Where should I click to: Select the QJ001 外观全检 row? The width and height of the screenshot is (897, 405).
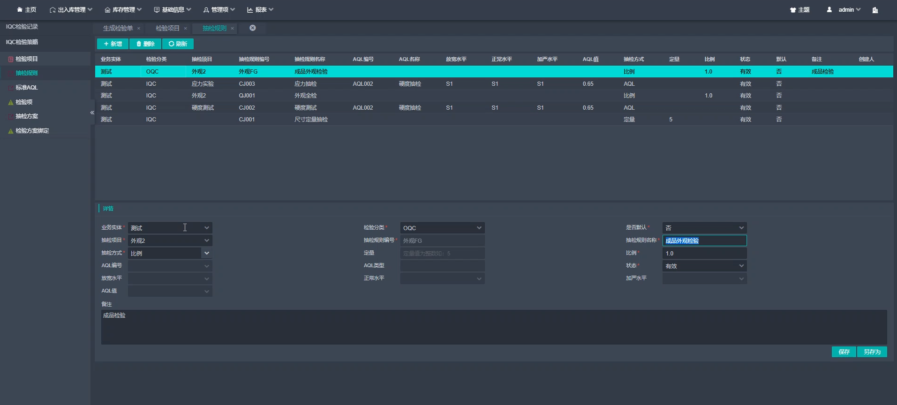(494, 96)
